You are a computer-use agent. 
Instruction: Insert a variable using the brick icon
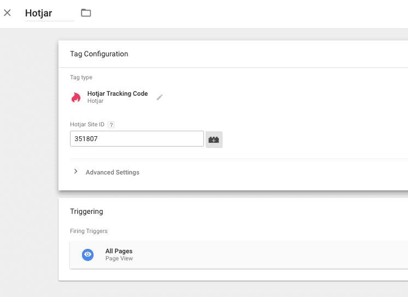214,139
